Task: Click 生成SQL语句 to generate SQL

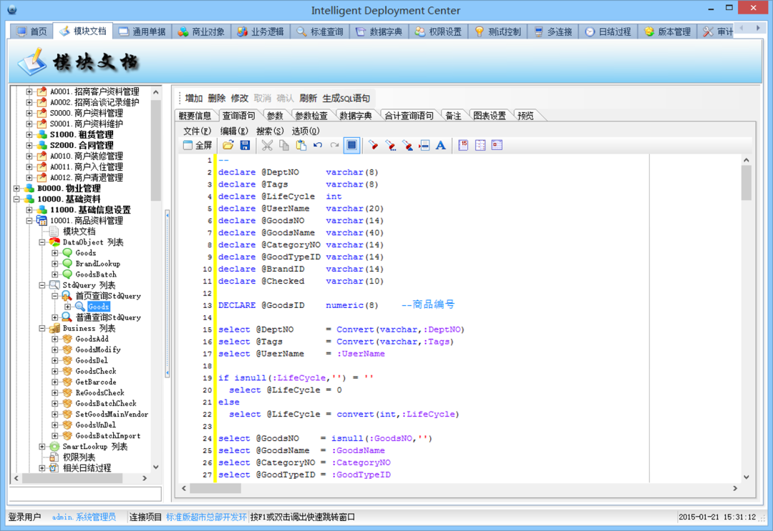Action: tap(346, 99)
